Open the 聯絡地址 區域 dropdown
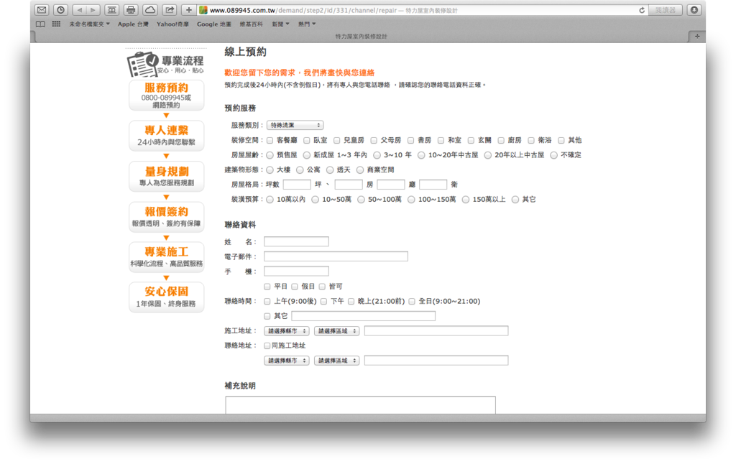Image resolution: width=736 pixels, height=464 pixels. point(336,361)
